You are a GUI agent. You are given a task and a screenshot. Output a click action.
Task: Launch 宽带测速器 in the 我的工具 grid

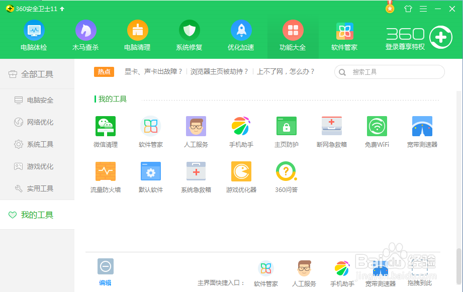422,132
